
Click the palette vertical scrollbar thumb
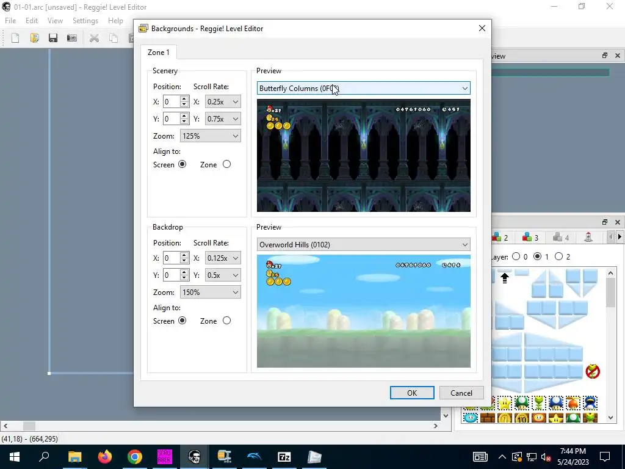tap(610, 292)
